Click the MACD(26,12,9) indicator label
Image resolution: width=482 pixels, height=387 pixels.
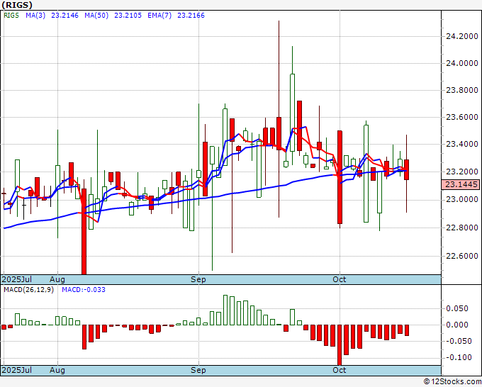pos(28,290)
